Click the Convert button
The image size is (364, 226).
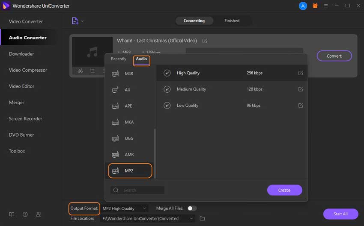(334, 56)
